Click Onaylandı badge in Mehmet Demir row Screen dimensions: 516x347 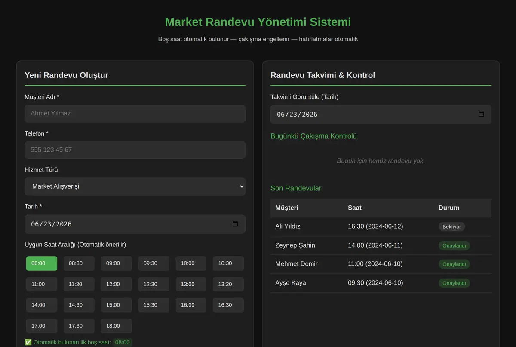(x=454, y=264)
